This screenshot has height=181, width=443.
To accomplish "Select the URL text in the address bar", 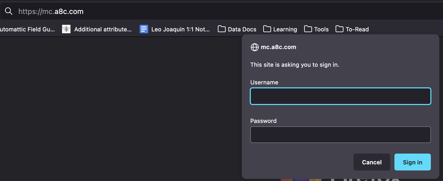I will [51, 12].
